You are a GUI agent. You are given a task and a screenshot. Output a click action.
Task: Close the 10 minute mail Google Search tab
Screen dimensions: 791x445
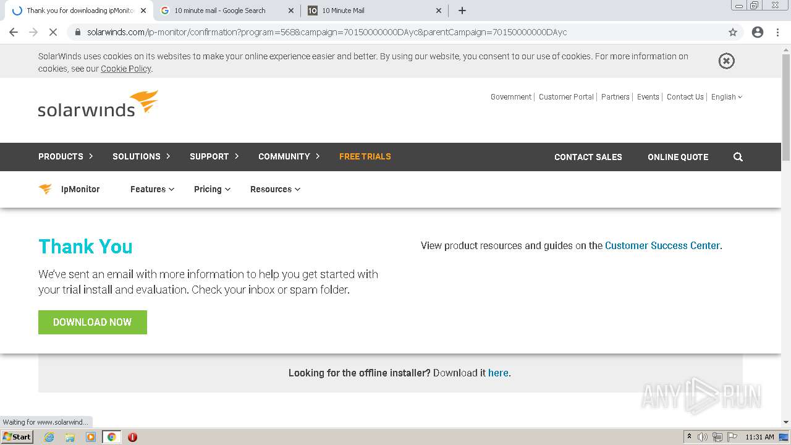coord(291,11)
